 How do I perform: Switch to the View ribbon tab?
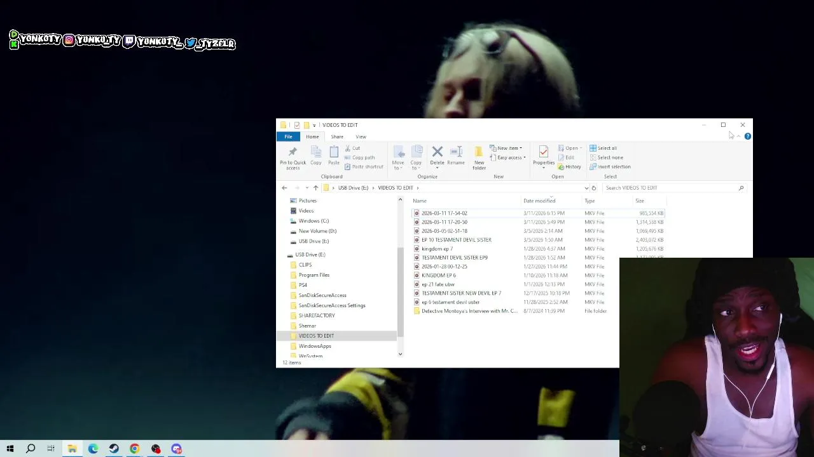361,136
